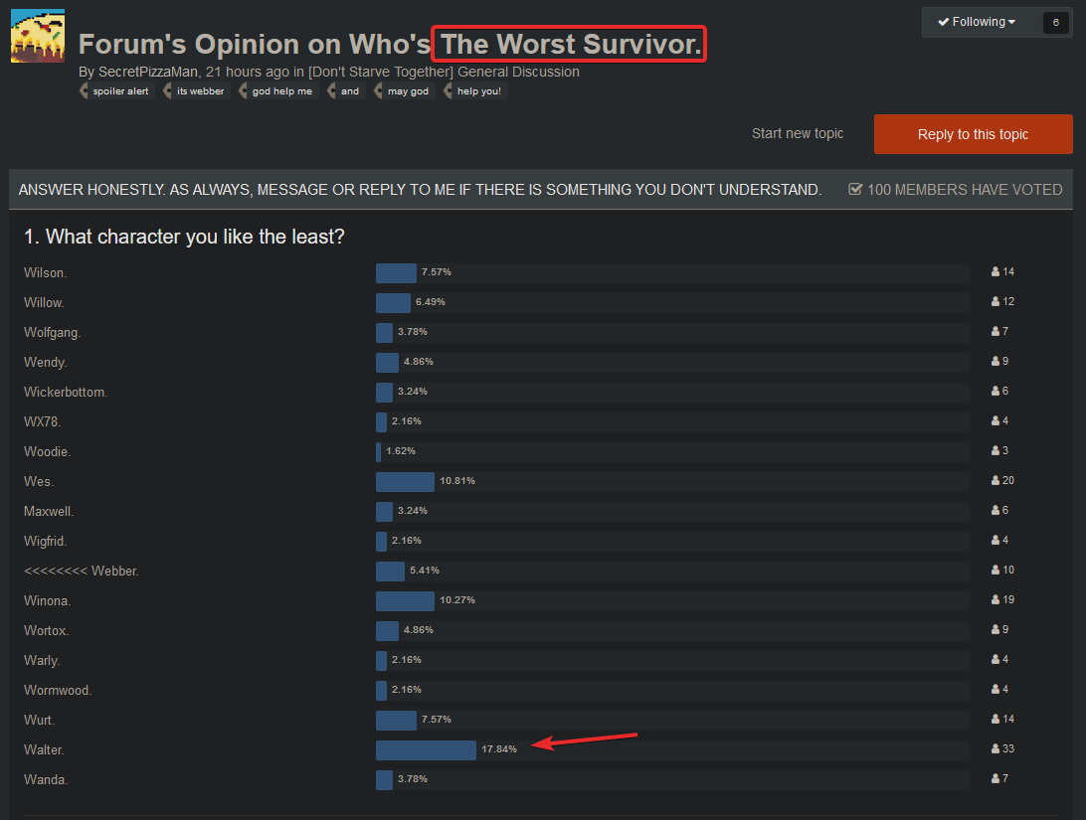Click the voter icon beside Winona's 19 votes
This screenshot has height=820, width=1086.
click(995, 599)
